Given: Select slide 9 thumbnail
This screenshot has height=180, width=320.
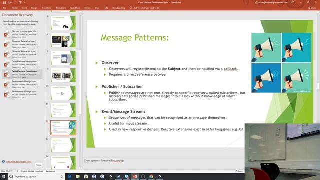Looking at the screenshot, I should click(63, 75).
